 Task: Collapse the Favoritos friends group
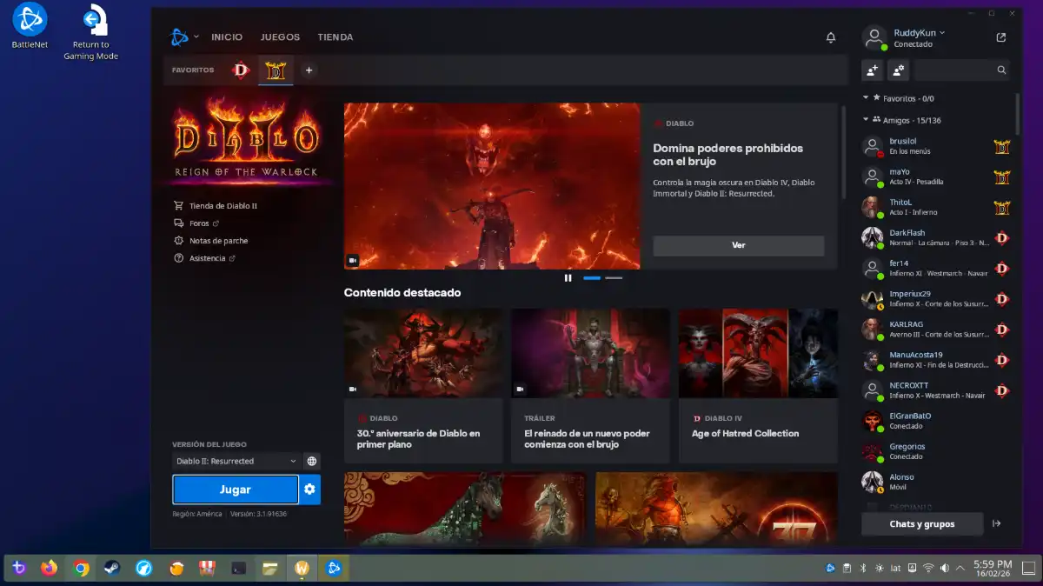[x=866, y=98]
